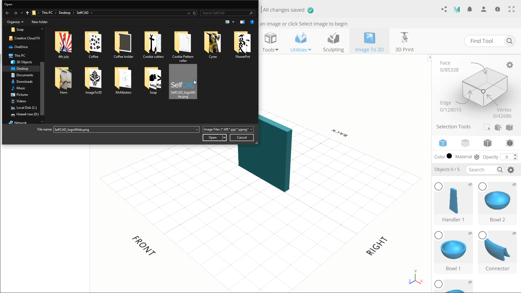Open the black Color swatch

(449, 156)
